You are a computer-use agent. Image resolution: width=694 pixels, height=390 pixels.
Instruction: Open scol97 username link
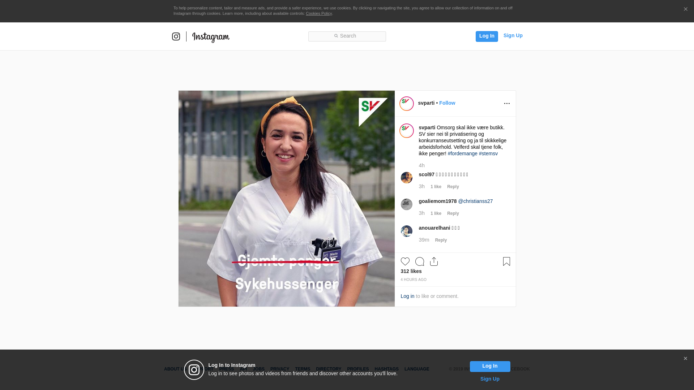(427, 174)
